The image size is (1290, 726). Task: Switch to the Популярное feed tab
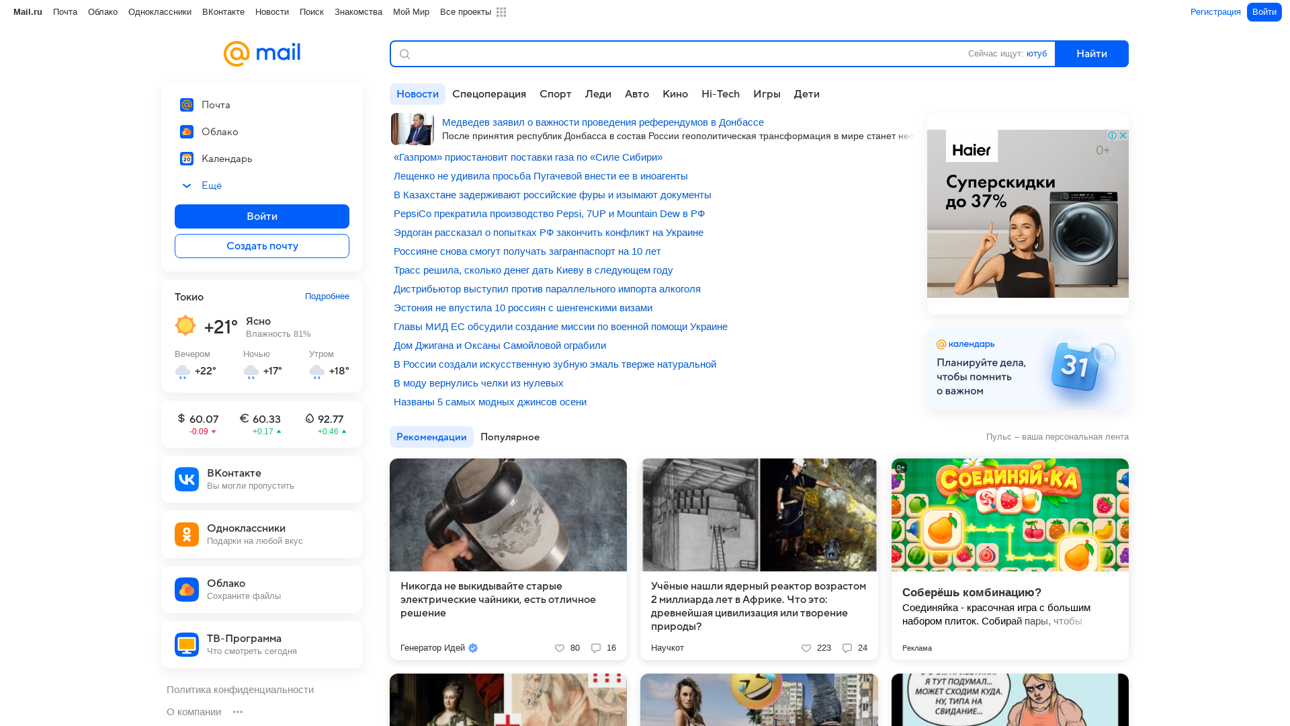point(510,437)
